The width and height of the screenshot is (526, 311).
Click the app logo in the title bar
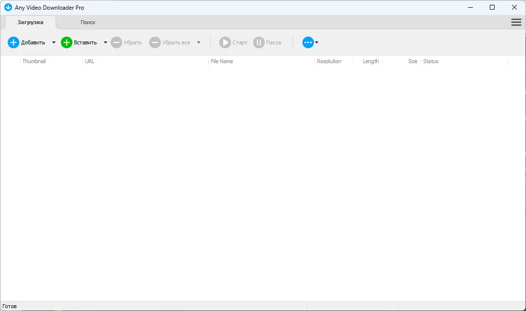tap(7, 7)
